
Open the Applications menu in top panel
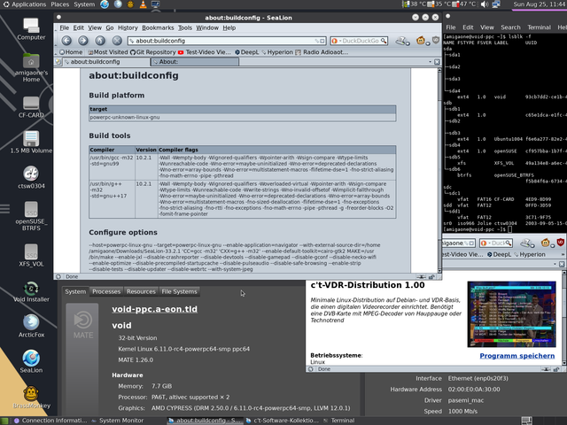coord(25,4)
